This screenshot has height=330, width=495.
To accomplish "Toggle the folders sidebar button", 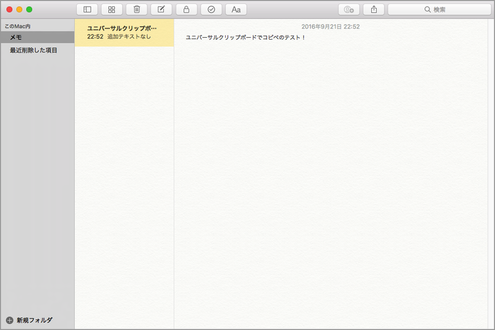I will tap(87, 9).
